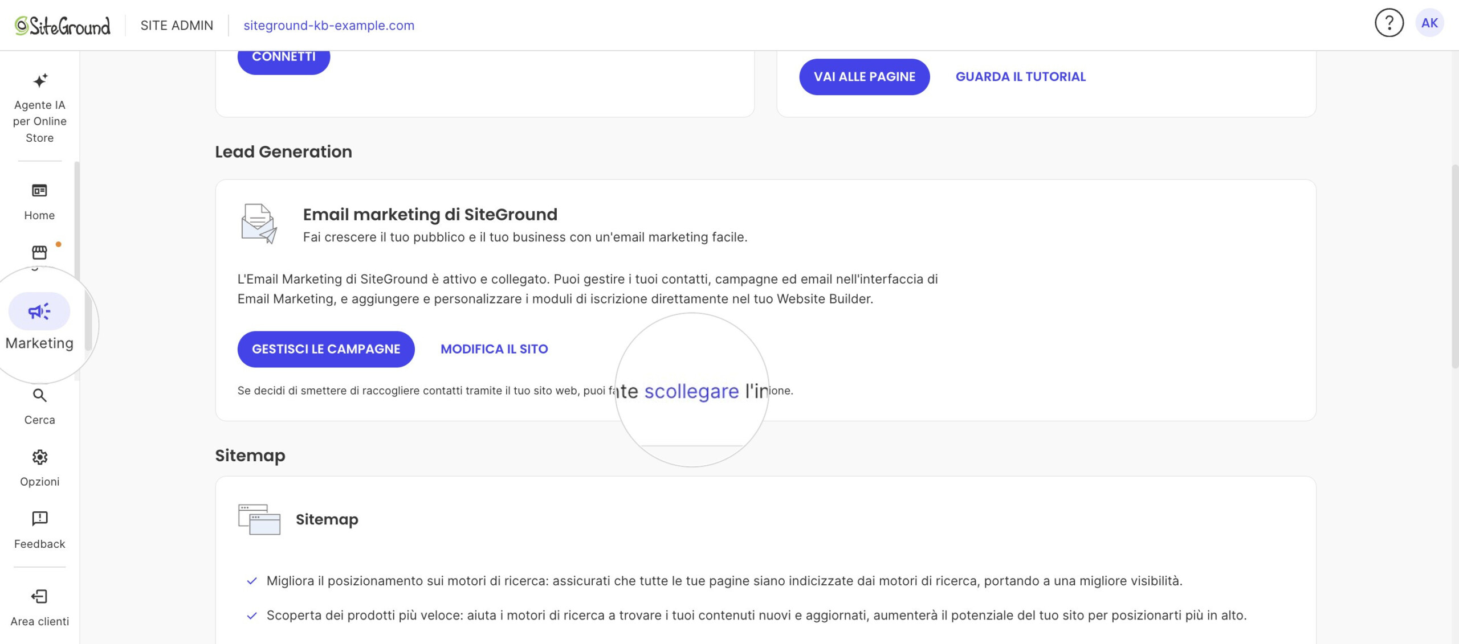1459x644 pixels.
Task: Click the Lead Generation heading
Action: click(283, 151)
